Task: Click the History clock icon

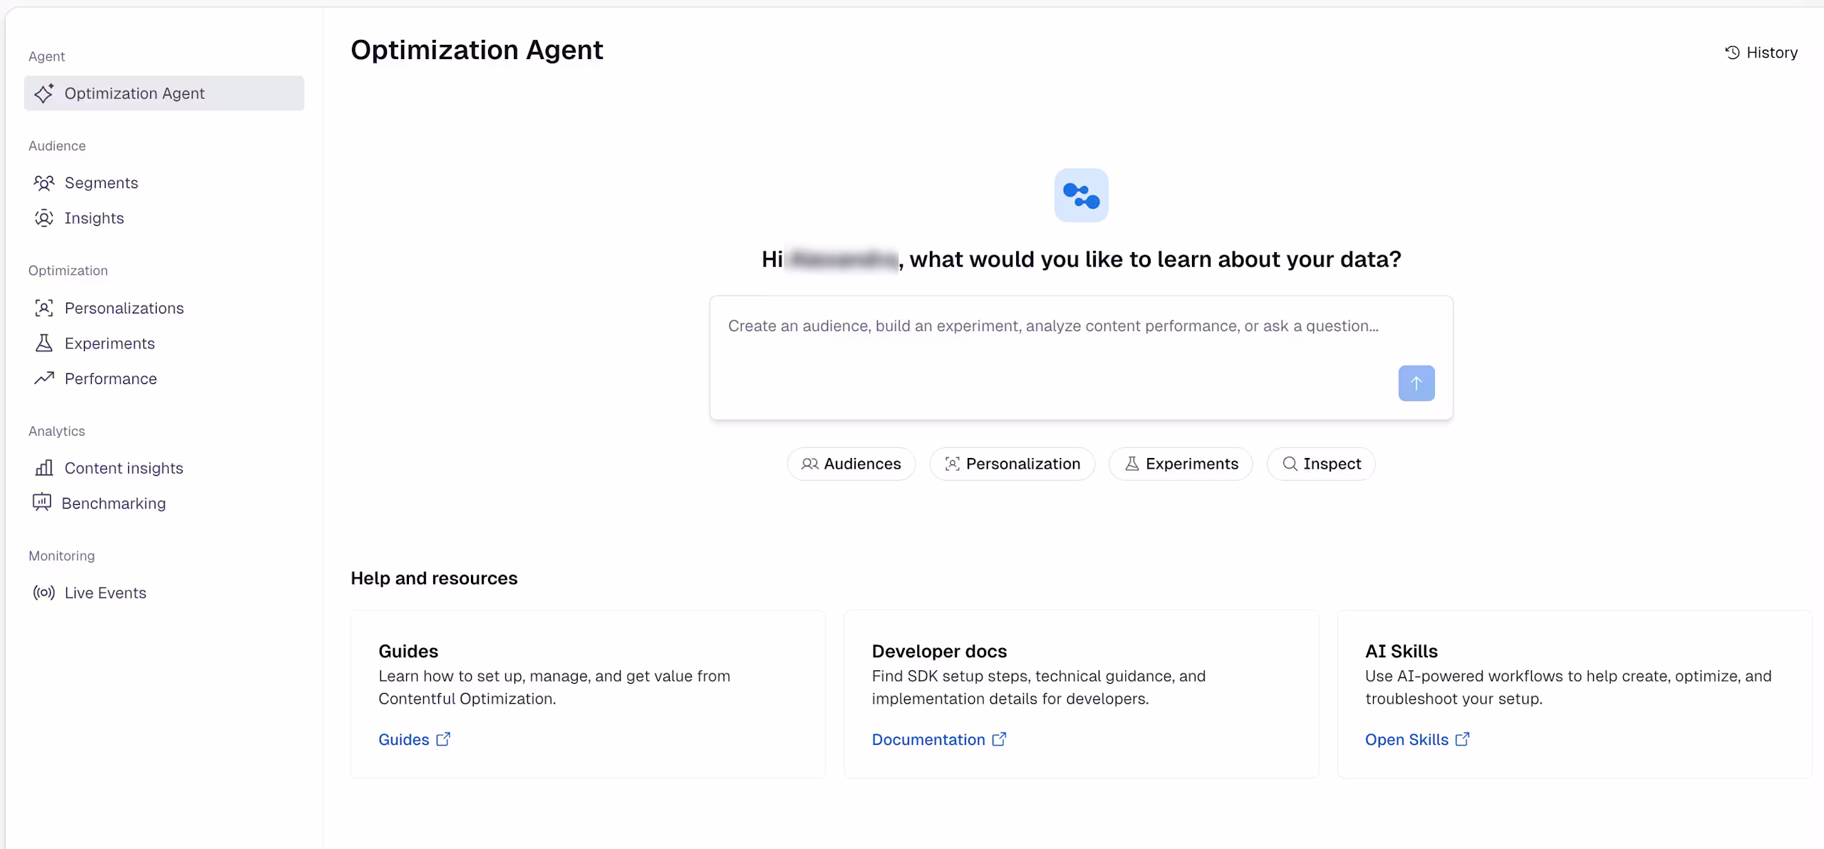Action: [1733, 53]
